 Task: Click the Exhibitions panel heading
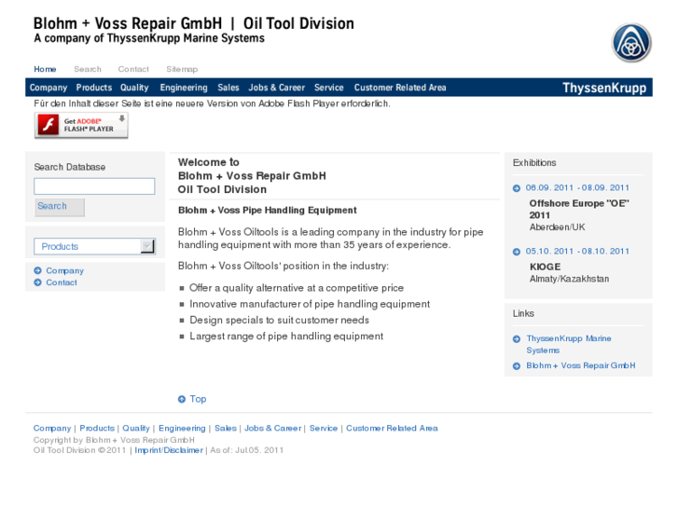coord(534,163)
